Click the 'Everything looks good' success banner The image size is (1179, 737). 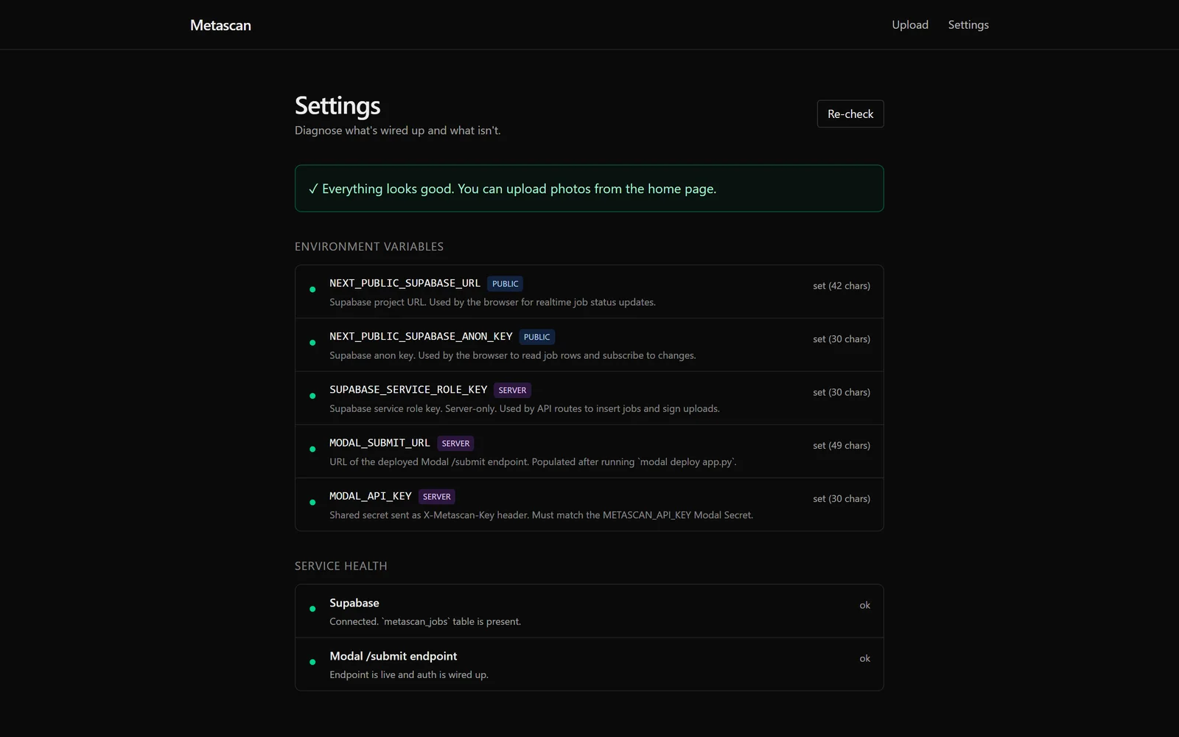[x=589, y=189]
